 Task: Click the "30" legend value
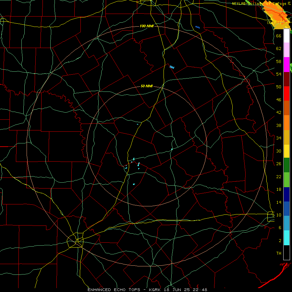click(279, 151)
